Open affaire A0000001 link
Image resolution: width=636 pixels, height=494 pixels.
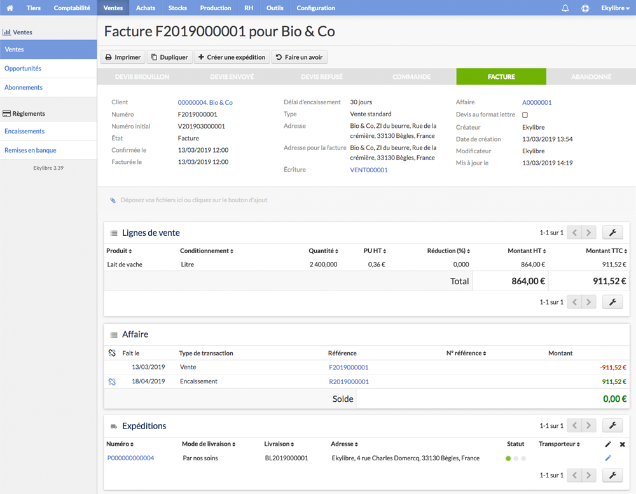(x=537, y=102)
